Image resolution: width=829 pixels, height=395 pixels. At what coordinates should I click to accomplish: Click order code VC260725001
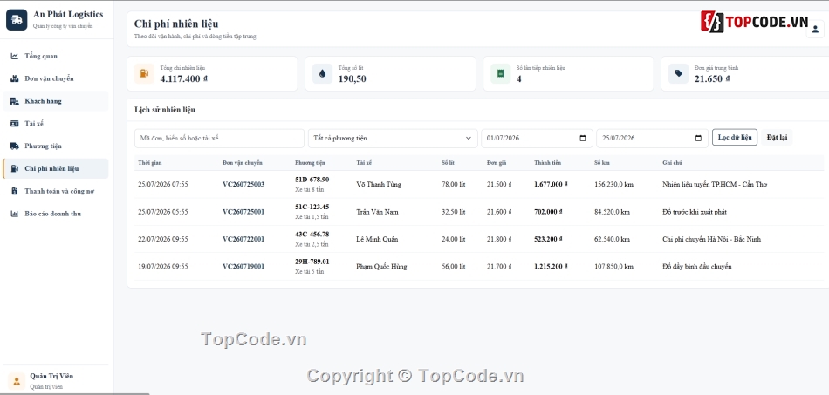coord(243,212)
